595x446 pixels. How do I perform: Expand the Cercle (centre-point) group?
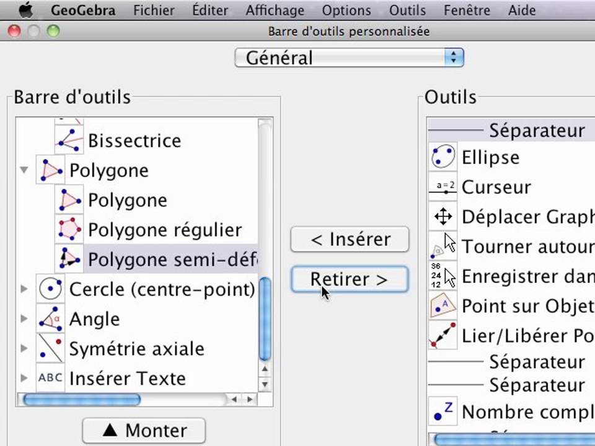[24, 289]
